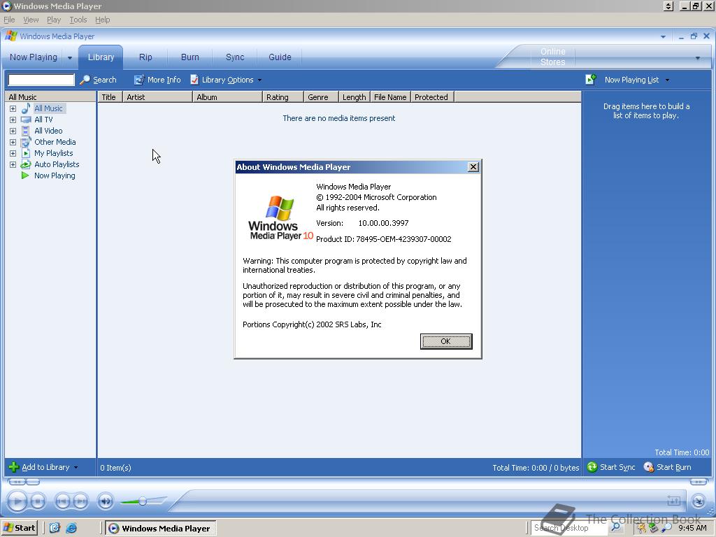Screen dimensions: 716x537
Task: Click the Search Desktop magnifier icon
Action: tap(616, 527)
